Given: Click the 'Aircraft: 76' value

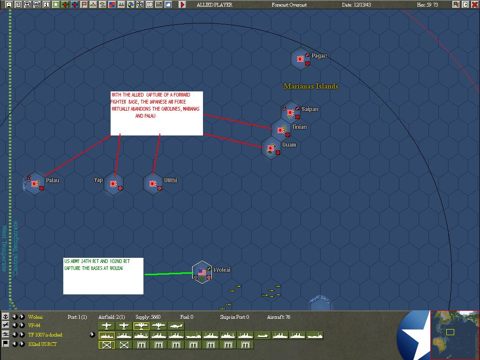Looking at the screenshot, I should [x=278, y=317].
